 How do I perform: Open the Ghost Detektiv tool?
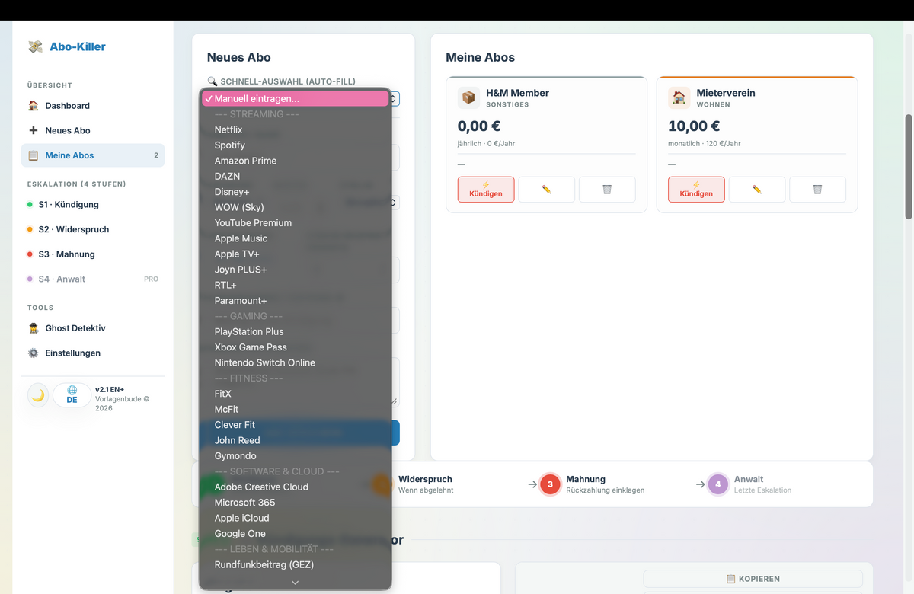point(93,328)
